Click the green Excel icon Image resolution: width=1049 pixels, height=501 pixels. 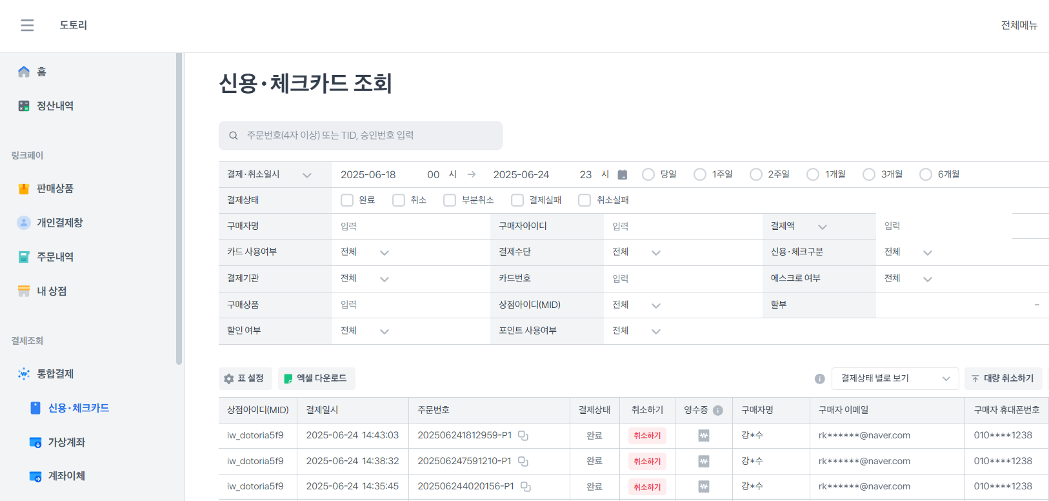coord(288,379)
